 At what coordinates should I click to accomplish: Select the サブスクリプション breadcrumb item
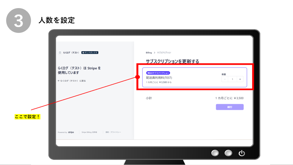tap(164, 52)
